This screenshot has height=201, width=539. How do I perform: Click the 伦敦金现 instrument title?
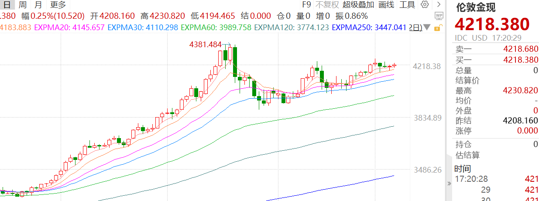click(476, 7)
